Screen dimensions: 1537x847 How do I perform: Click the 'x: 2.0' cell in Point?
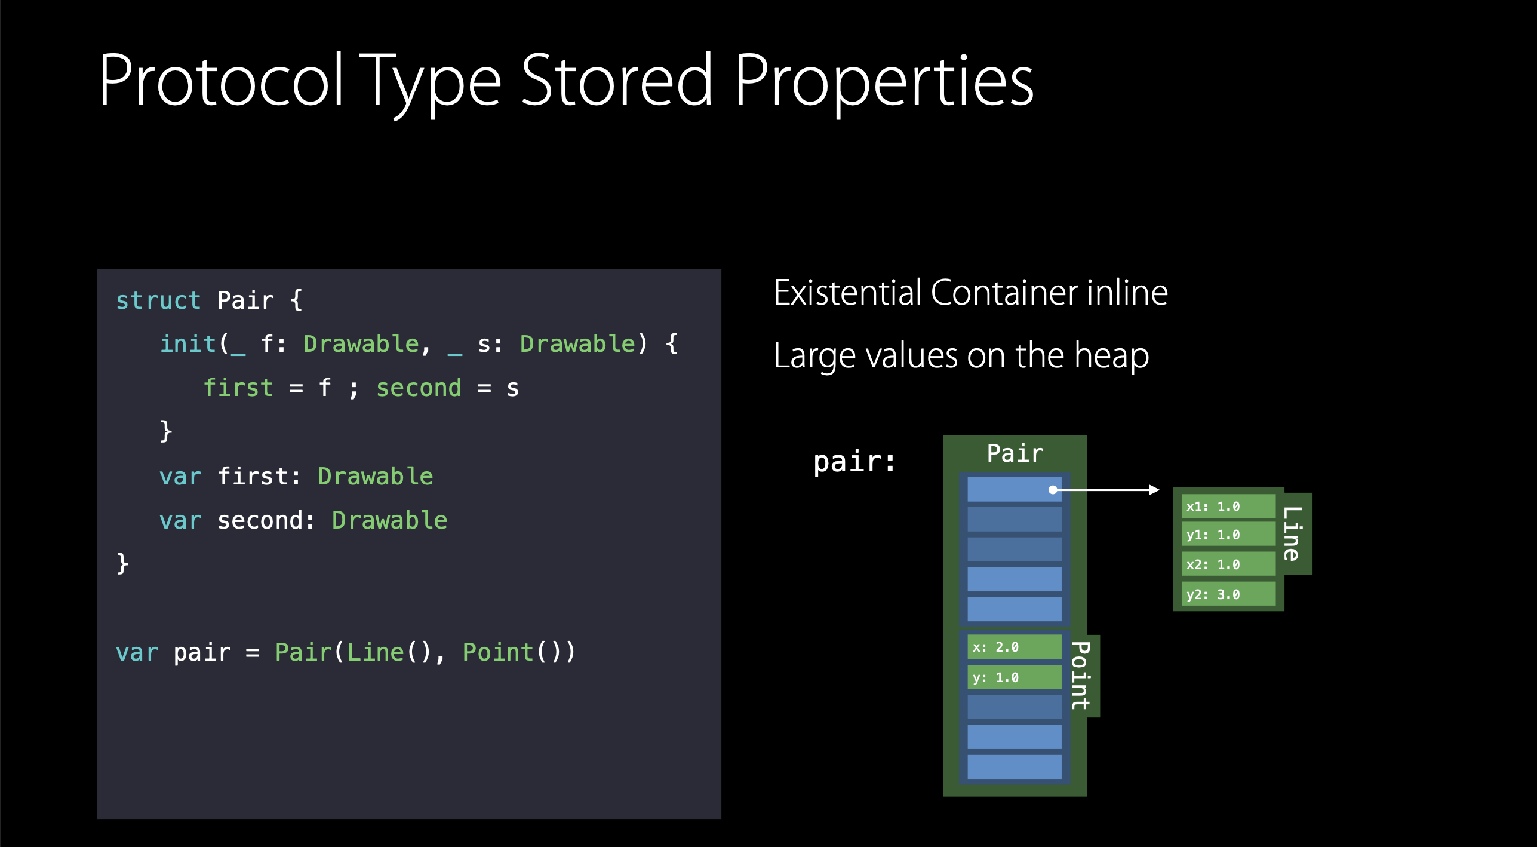[x=1013, y=647]
